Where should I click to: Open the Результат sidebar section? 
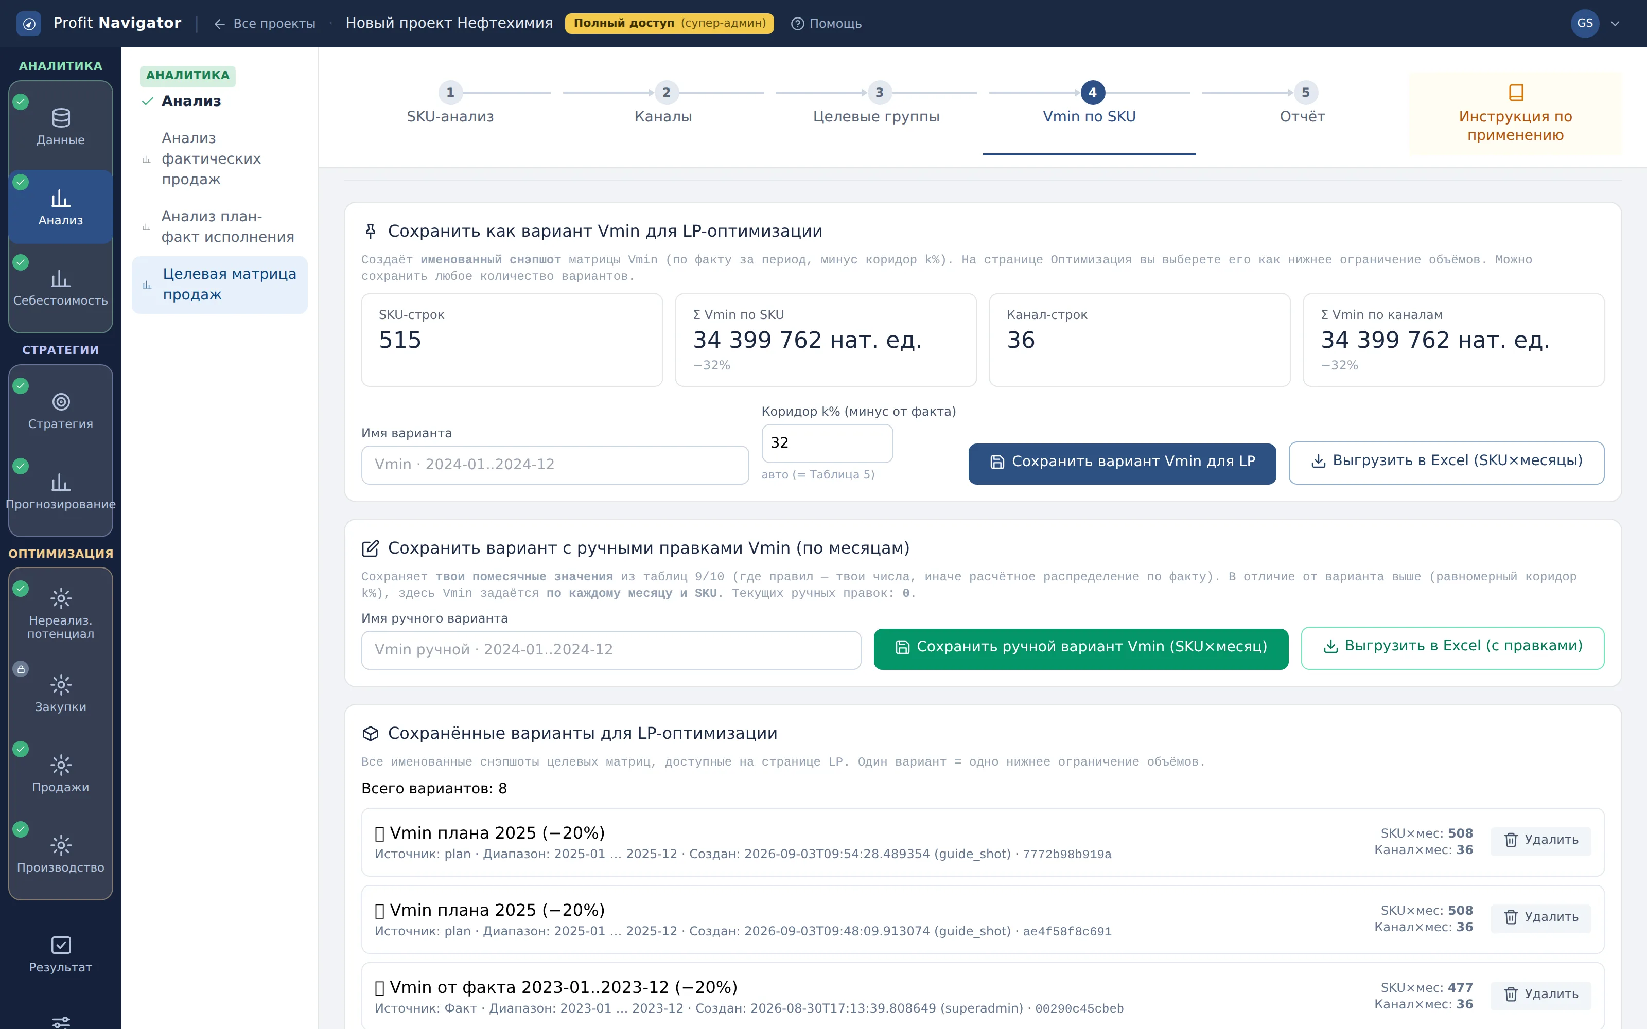click(x=61, y=955)
